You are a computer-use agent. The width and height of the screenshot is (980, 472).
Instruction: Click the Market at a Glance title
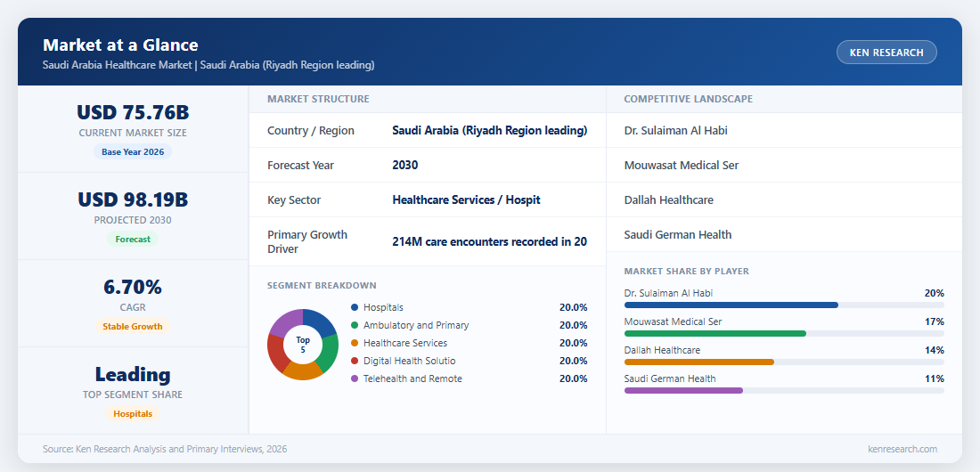120,45
